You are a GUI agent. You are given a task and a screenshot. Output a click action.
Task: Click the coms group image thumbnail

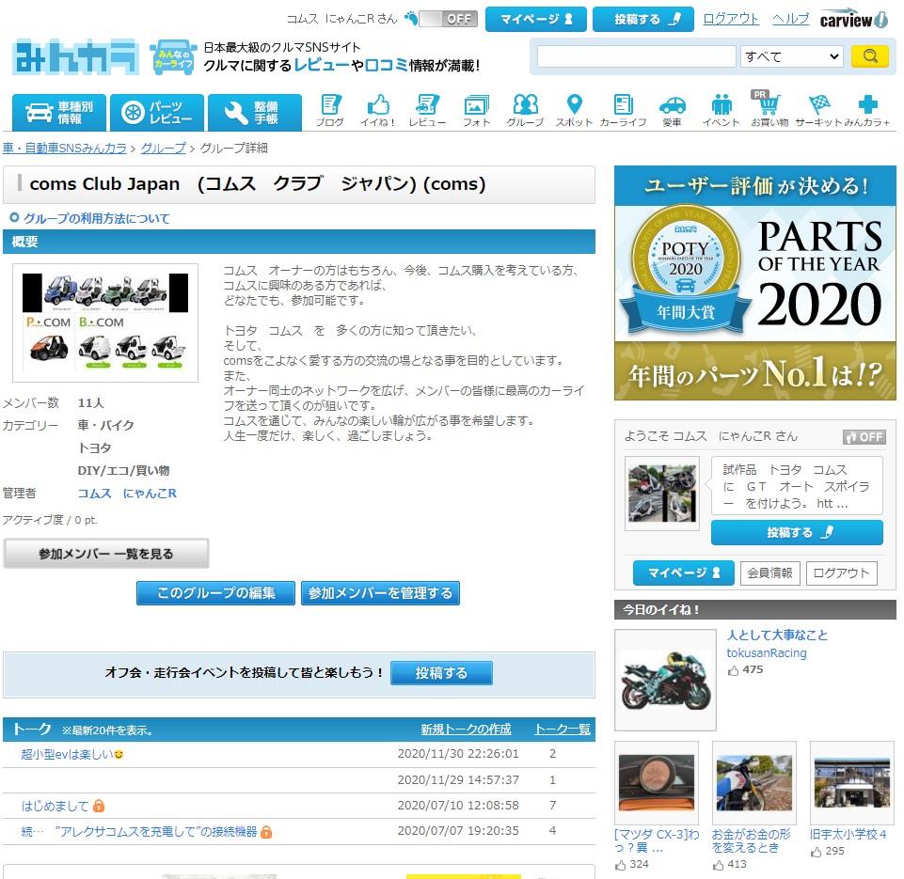(105, 322)
